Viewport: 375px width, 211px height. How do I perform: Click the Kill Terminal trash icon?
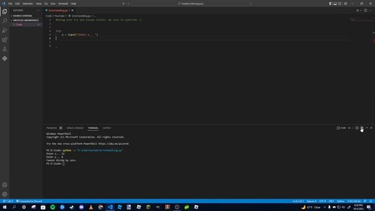click(362, 128)
